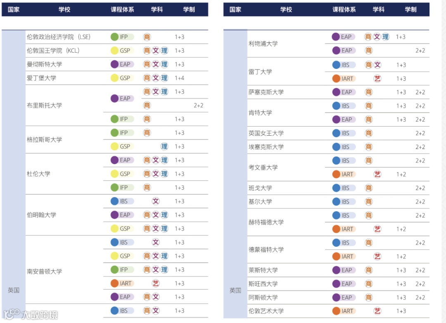Click the EAP badge for 阿斯顿大学
The width and height of the screenshot is (446, 323).
click(344, 297)
